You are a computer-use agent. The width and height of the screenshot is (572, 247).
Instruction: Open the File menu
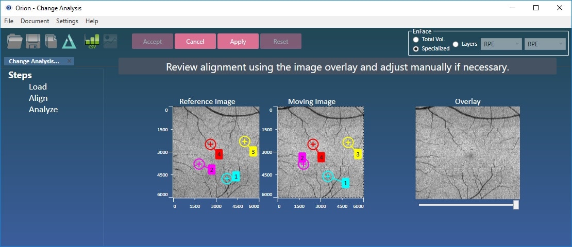(9, 21)
